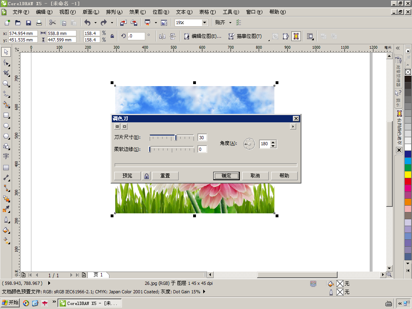Viewport: 412px width, 309px height.
Task: Select the Shape edit tool
Action: tap(6, 63)
